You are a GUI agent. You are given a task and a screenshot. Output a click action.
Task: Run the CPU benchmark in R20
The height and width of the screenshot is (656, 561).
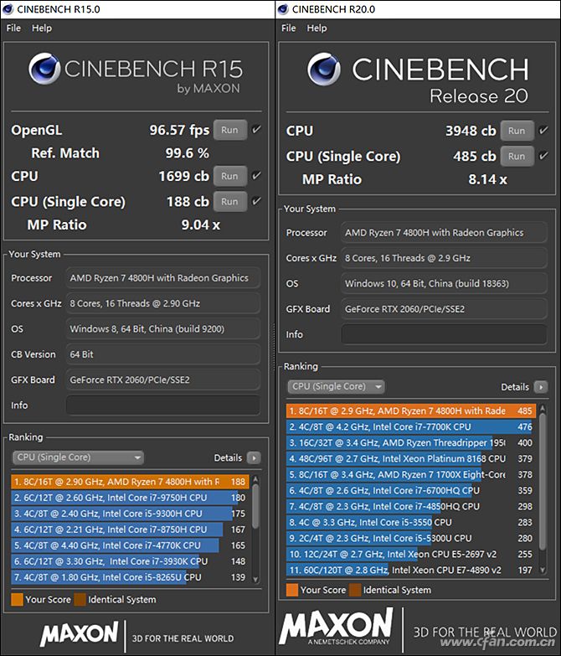coord(517,131)
